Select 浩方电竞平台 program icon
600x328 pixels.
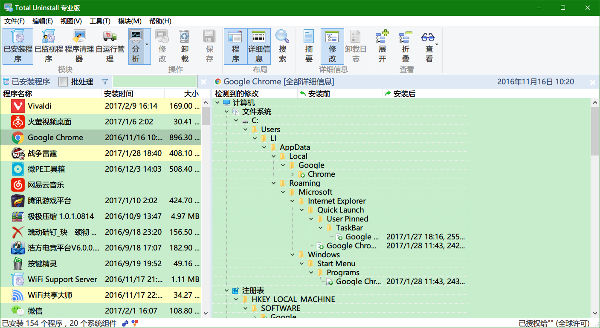[17, 248]
